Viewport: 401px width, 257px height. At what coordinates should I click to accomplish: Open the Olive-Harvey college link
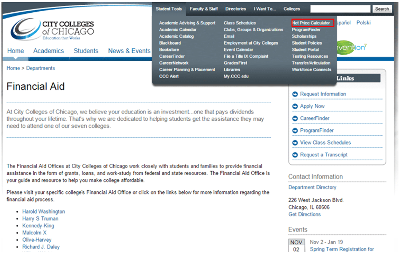point(37,240)
